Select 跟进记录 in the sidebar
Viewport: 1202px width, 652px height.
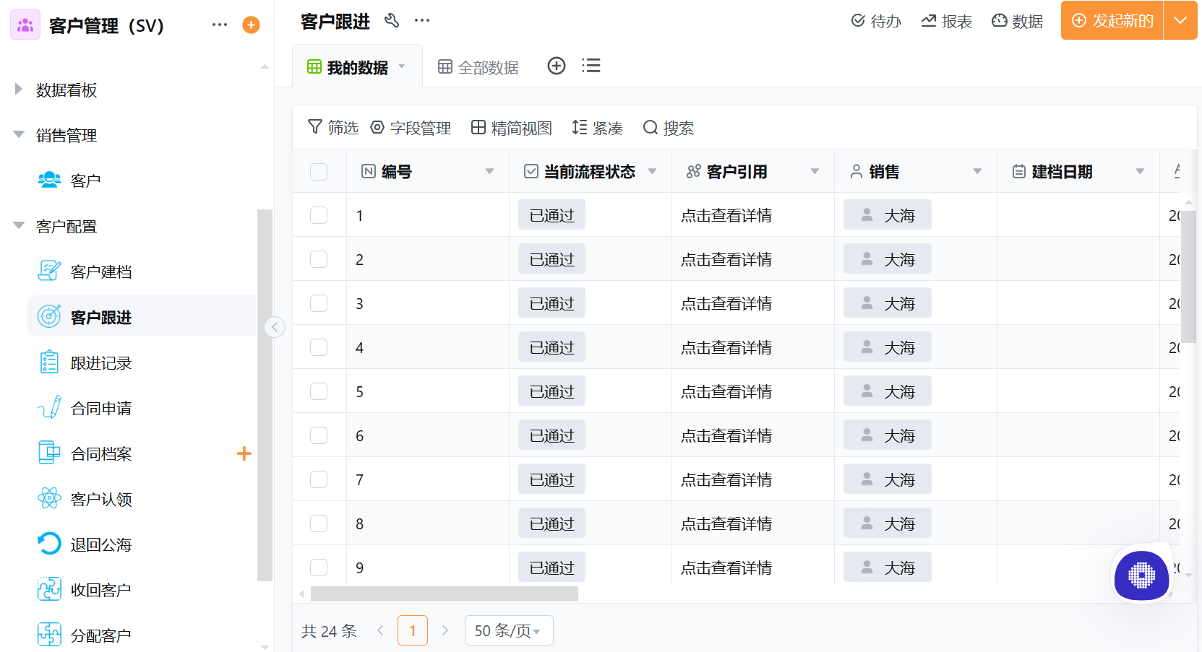coord(100,362)
